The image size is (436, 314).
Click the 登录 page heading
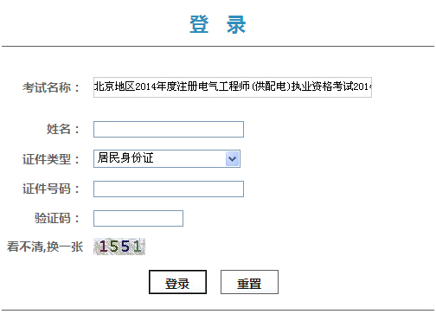(218, 24)
